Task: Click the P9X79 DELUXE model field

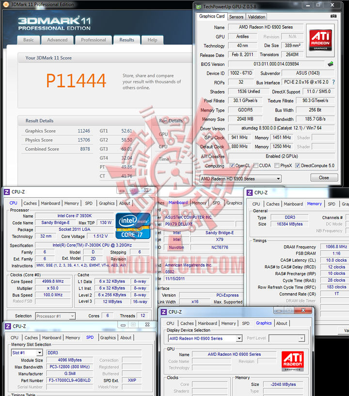Action: tap(200, 224)
